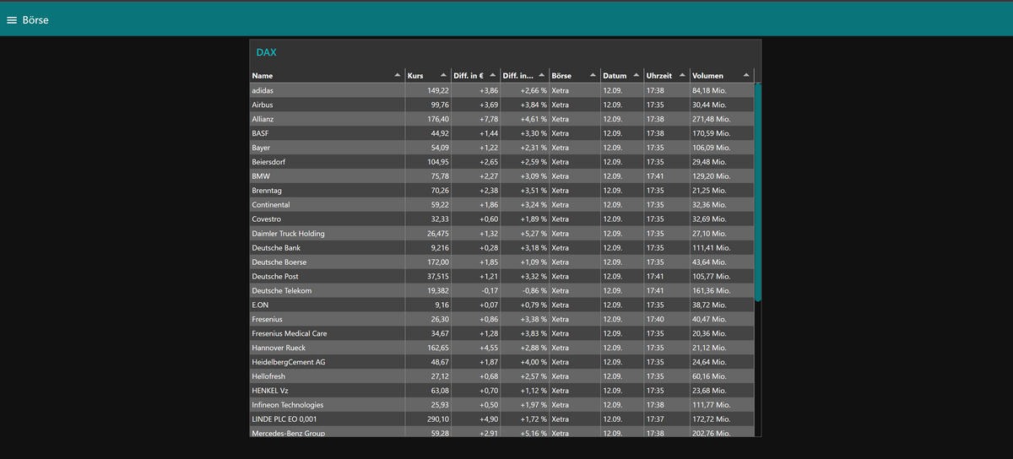The image size is (1013, 459).
Task: Select the Deutsche Boerse row name
Action: pyautogui.click(x=279, y=262)
